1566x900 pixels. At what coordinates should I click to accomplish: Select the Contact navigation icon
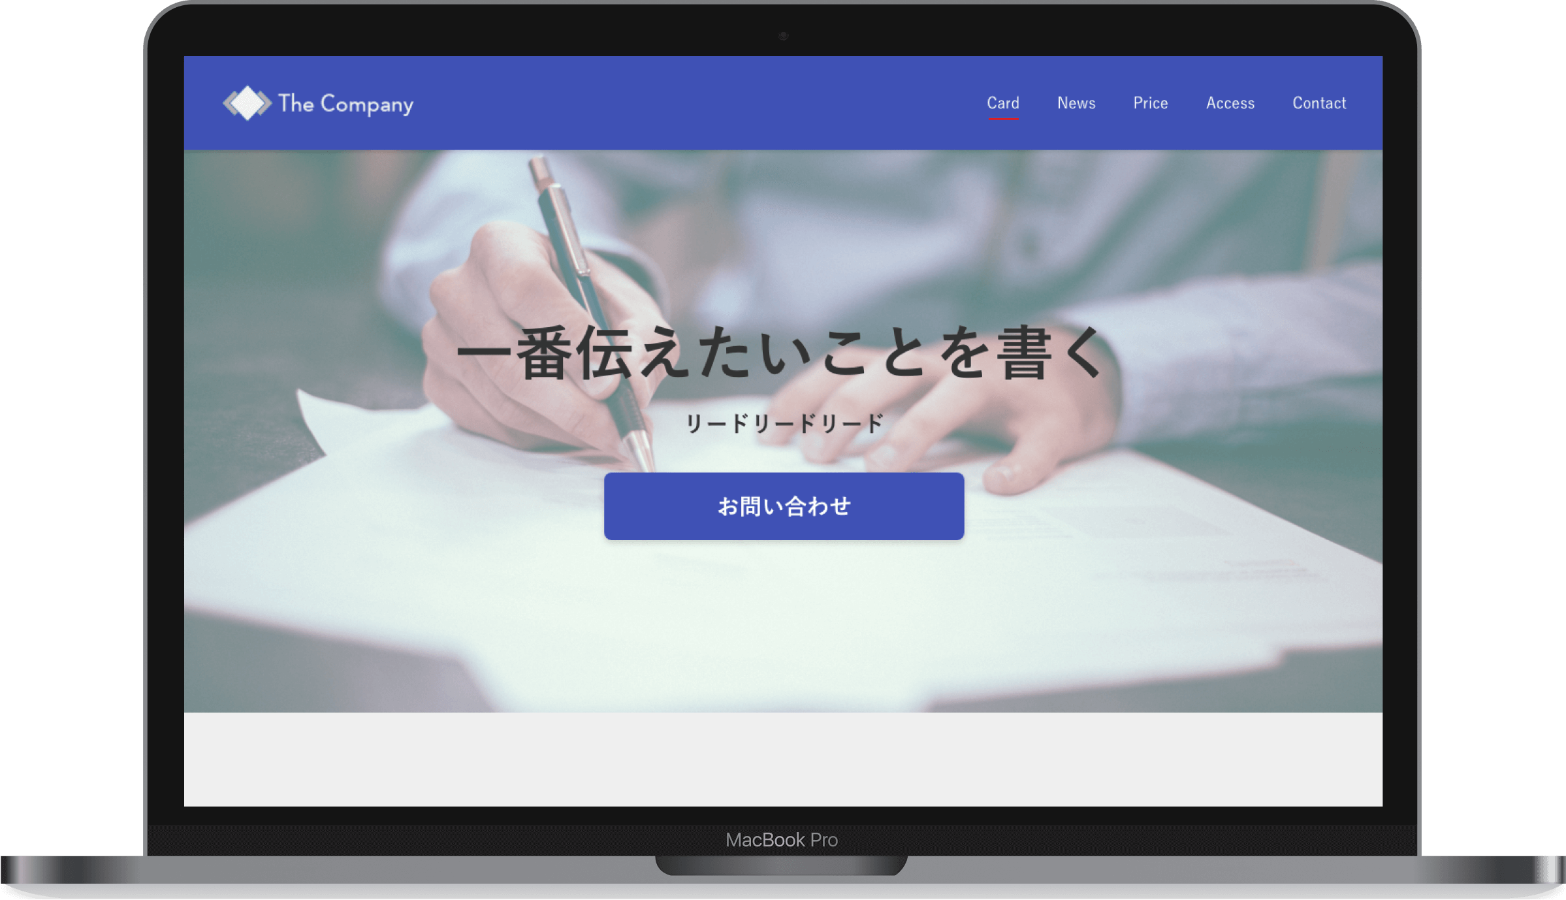pyautogui.click(x=1318, y=102)
